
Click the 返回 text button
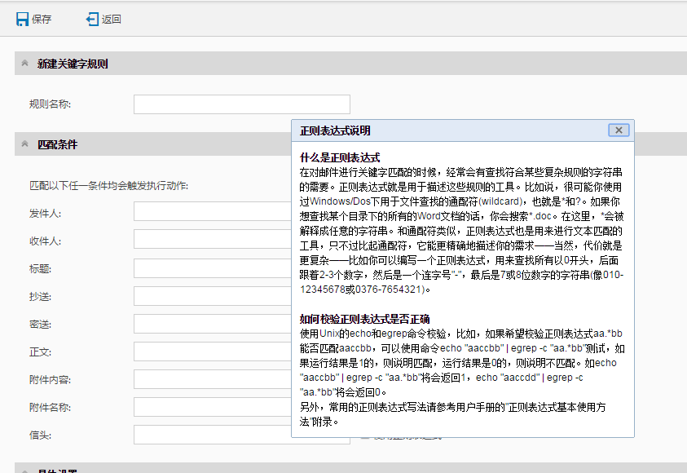click(112, 19)
